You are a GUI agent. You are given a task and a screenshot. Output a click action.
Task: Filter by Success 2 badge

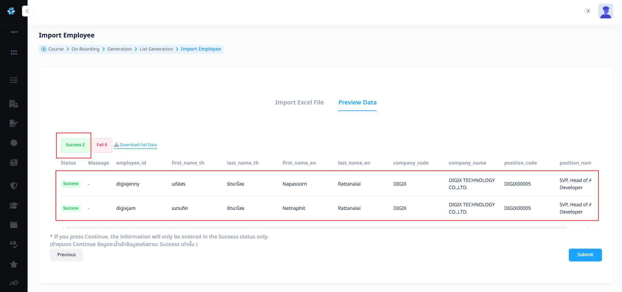[75, 145]
